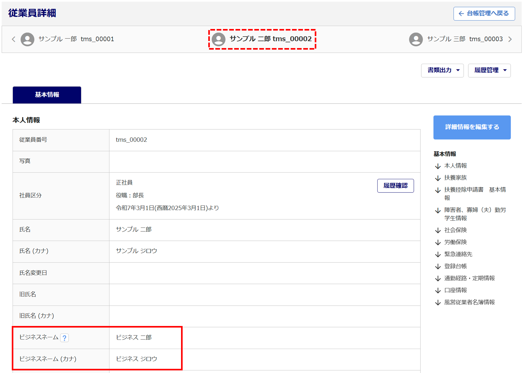Click the down arrow beside 本人情報
This screenshot has width=523, height=373.
(438, 166)
